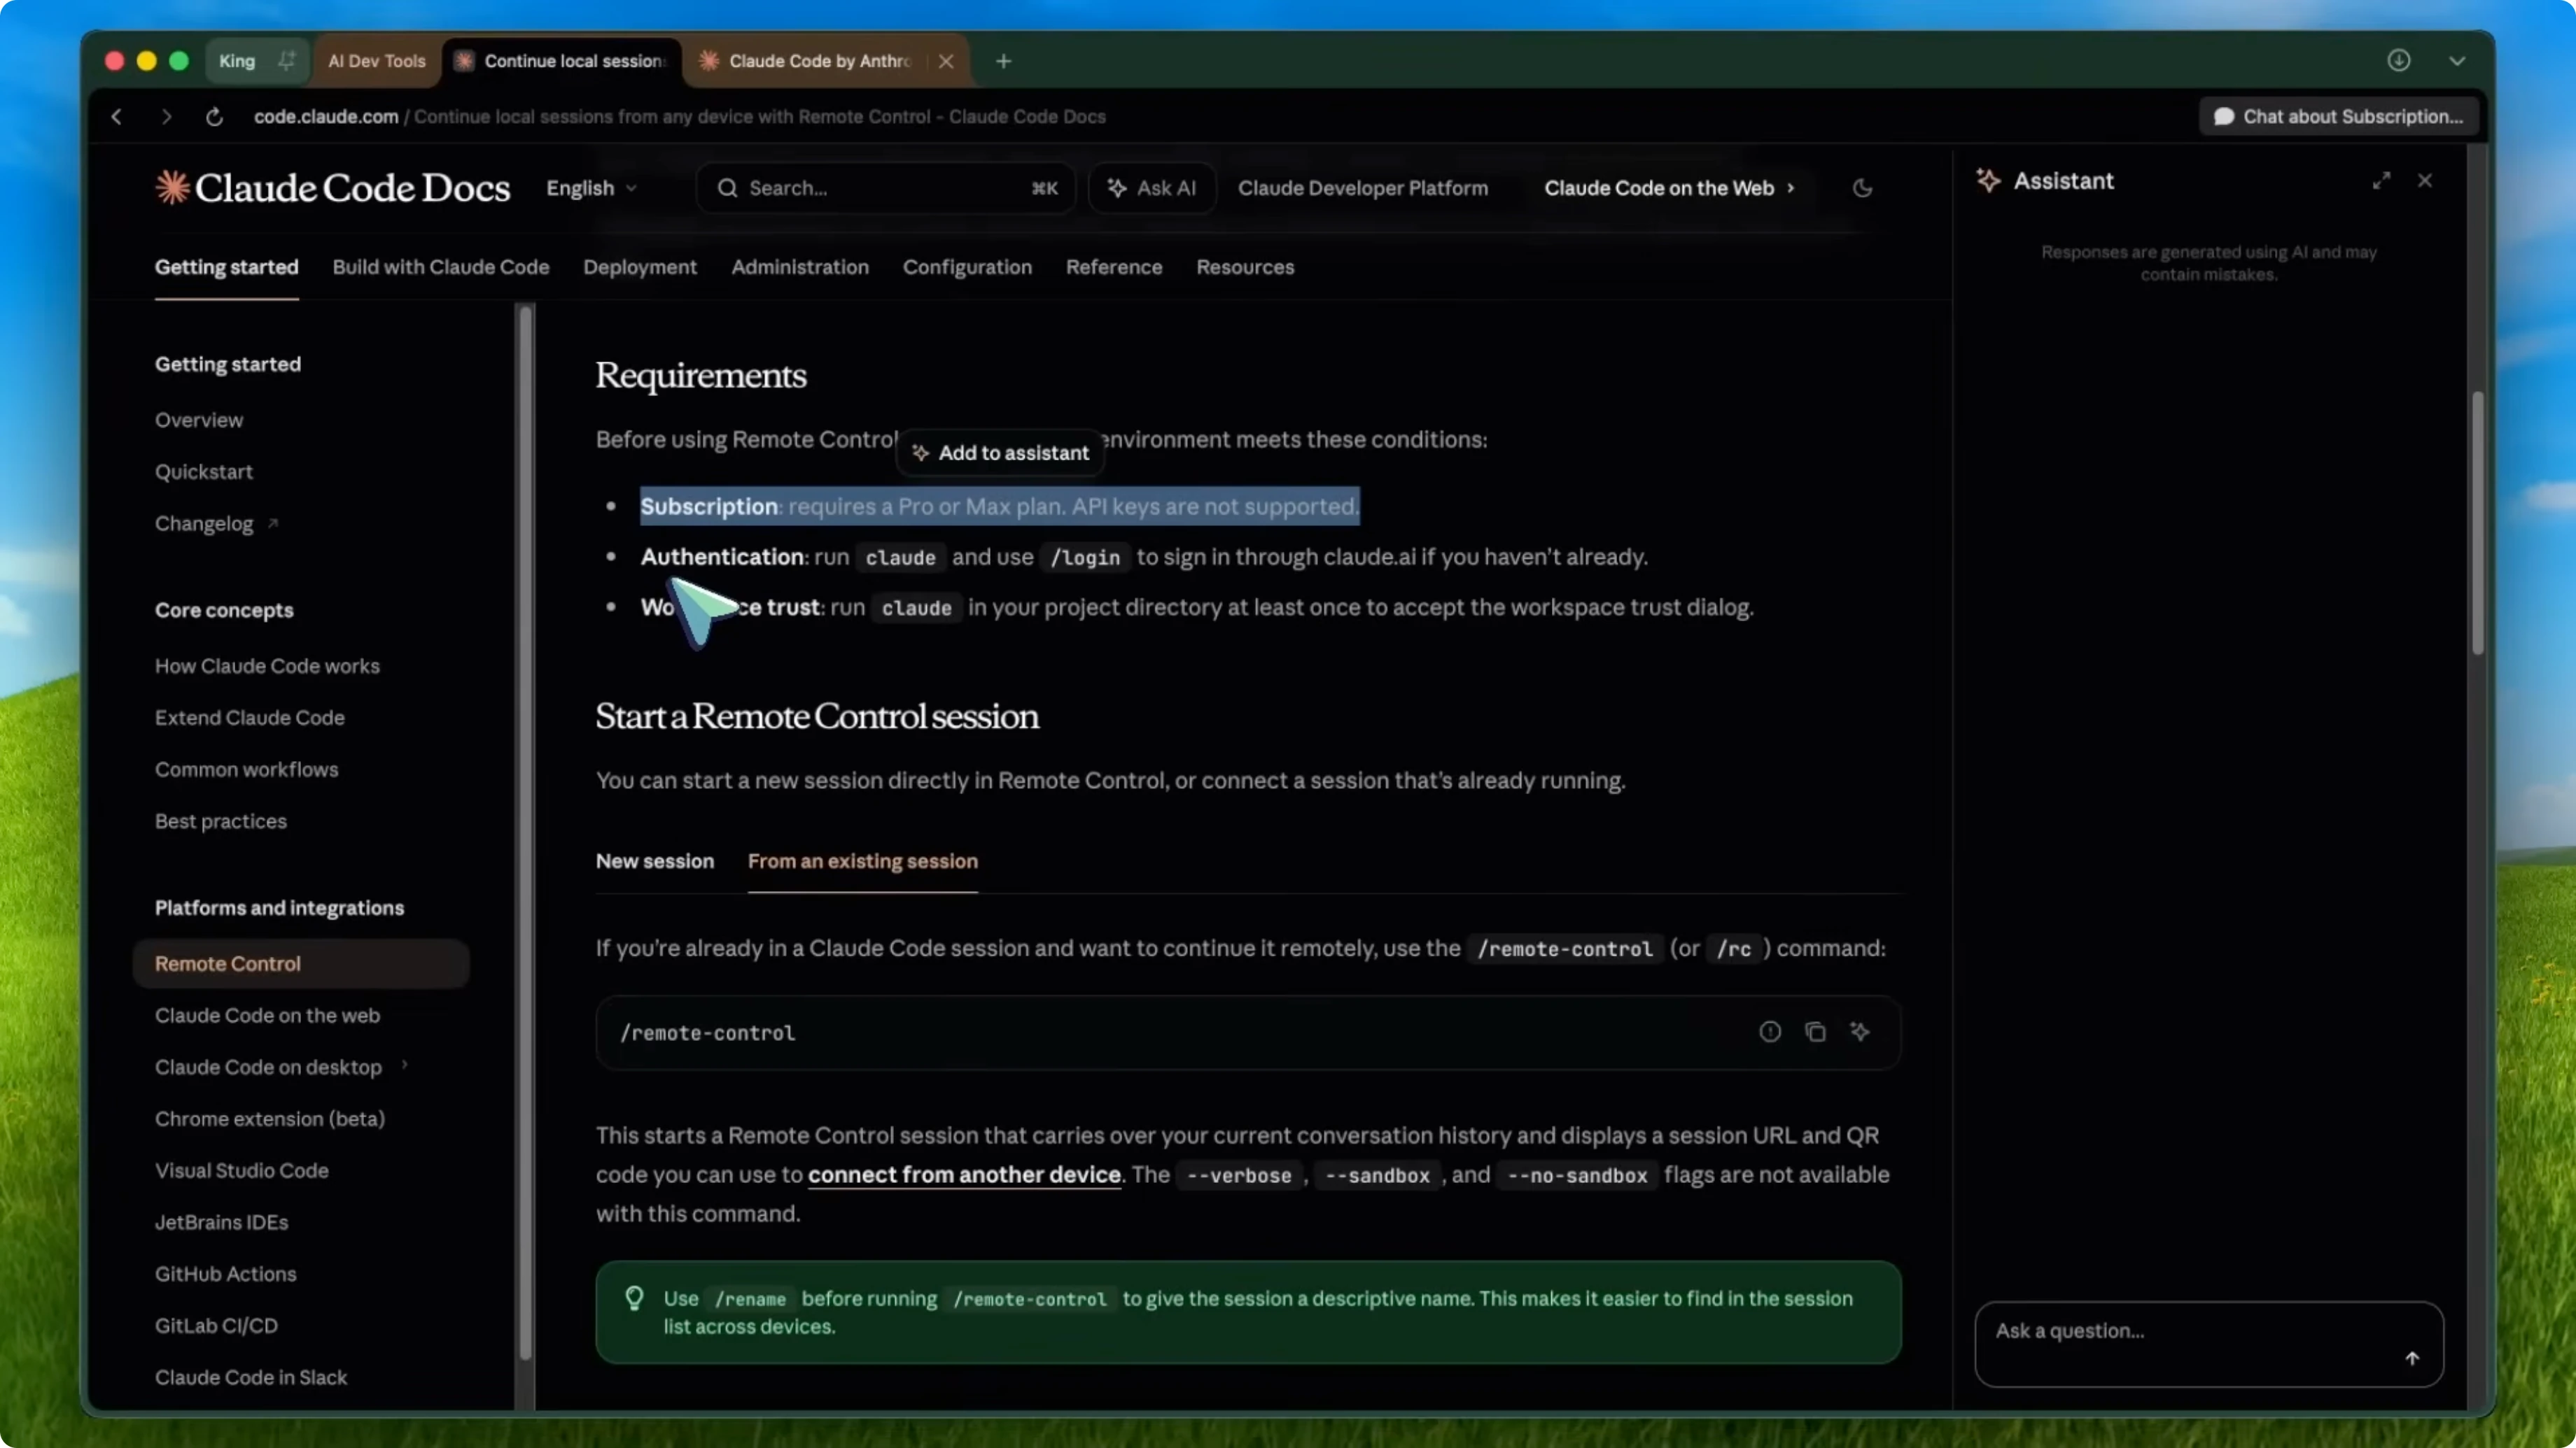2576x1448 pixels.
Task: Click the Claude Code Docs logo
Action: pyautogui.click(x=331, y=187)
